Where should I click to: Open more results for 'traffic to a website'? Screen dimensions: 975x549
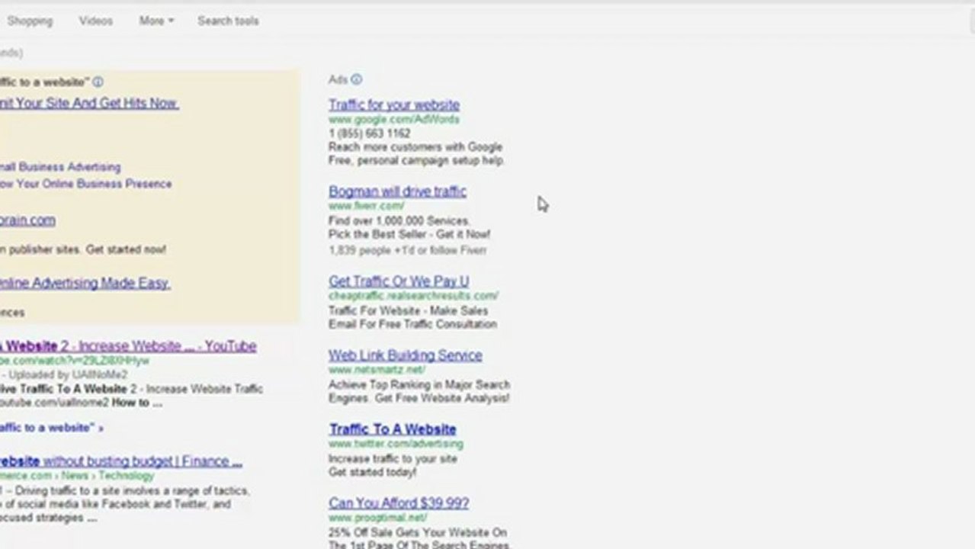pyautogui.click(x=52, y=428)
